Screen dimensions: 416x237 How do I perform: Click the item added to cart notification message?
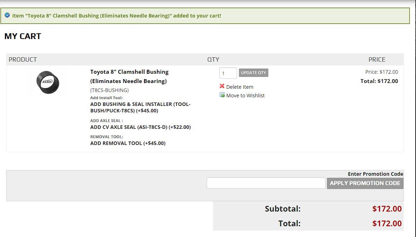pos(116,16)
